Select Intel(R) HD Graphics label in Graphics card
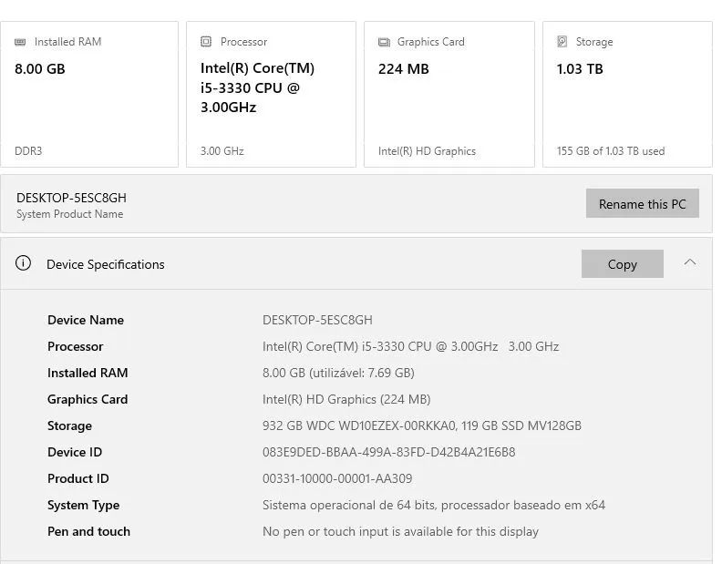This screenshot has width=722, height=564. (x=427, y=151)
